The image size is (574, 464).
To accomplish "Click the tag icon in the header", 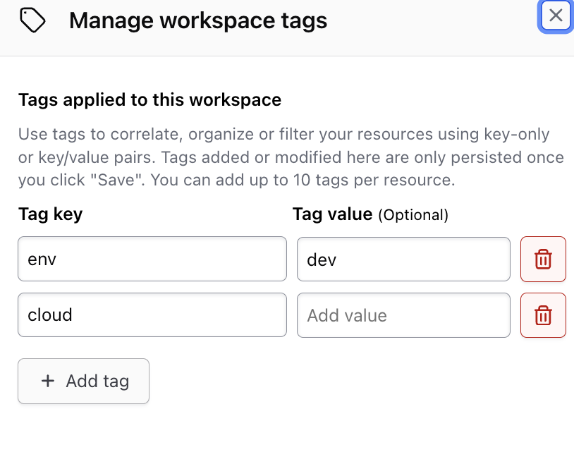I will coord(32,21).
